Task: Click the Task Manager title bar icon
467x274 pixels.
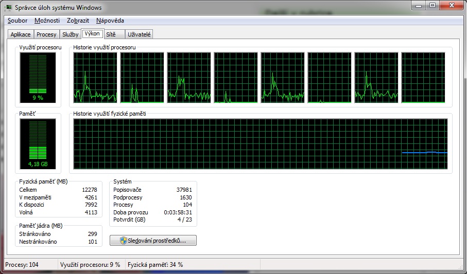Action: (8, 7)
